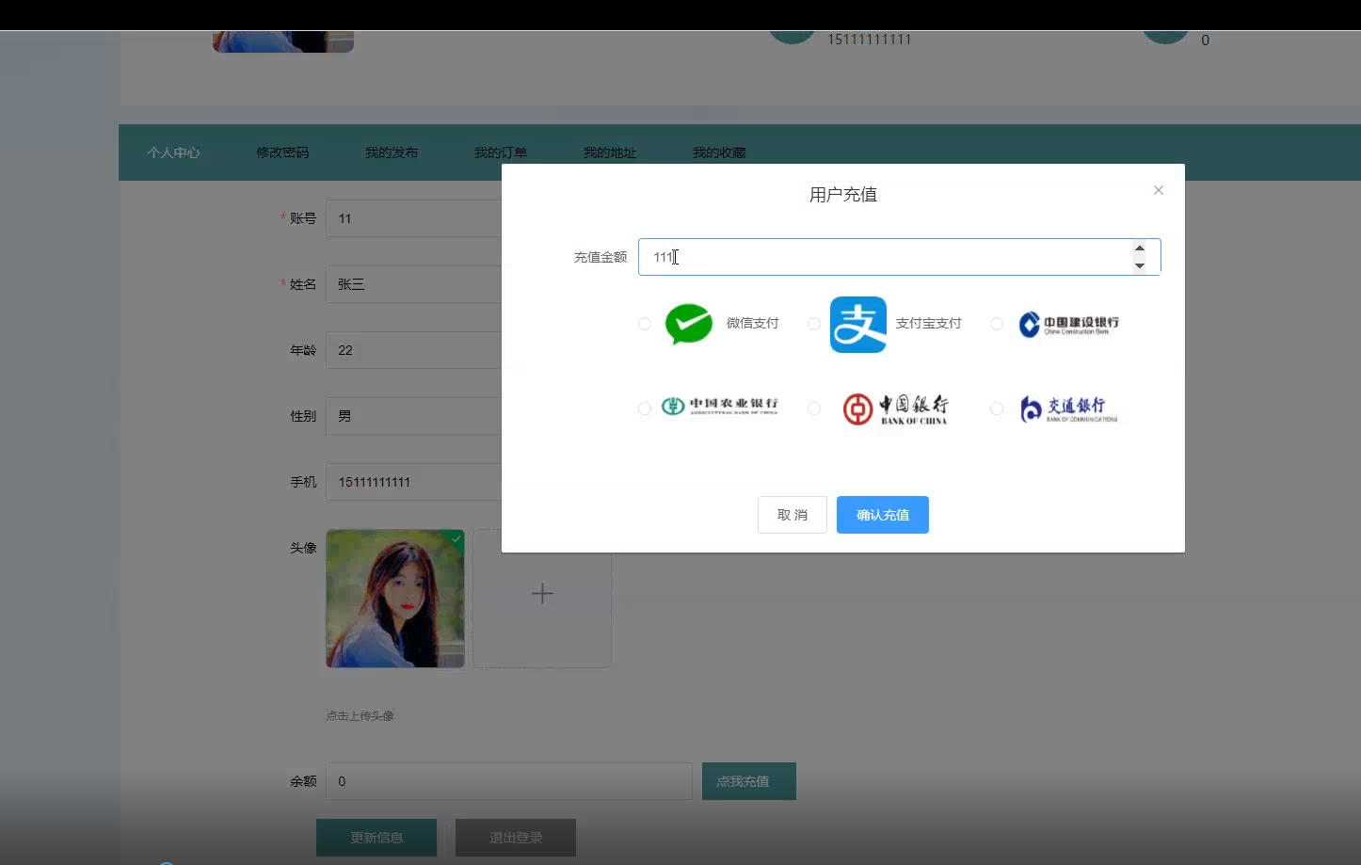Select the Alipay payment icon
The height and width of the screenshot is (865, 1361).
click(857, 324)
